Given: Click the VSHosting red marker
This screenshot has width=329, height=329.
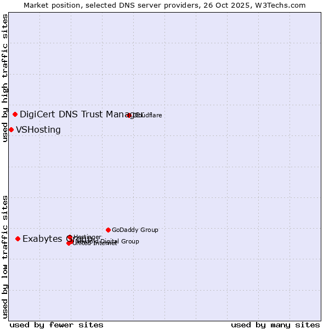Looking at the screenshot, I should click(11, 129).
